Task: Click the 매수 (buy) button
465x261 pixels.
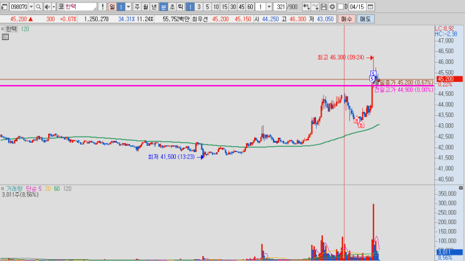Action: click(x=346, y=19)
